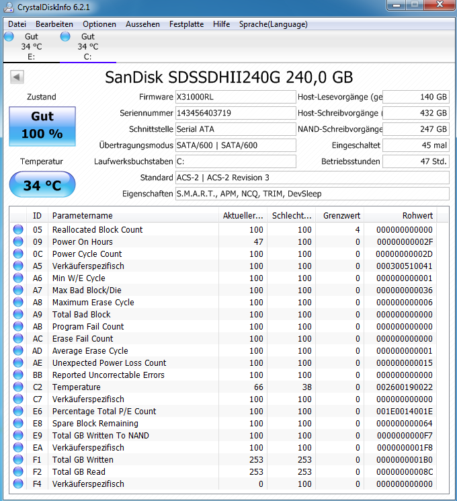The width and height of the screenshot is (457, 501).
Task: Click the 34 °C temperature button
Action: pos(42,184)
